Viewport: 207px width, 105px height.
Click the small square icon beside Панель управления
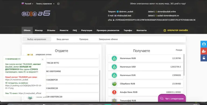pyautogui.click(x=58, y=4)
